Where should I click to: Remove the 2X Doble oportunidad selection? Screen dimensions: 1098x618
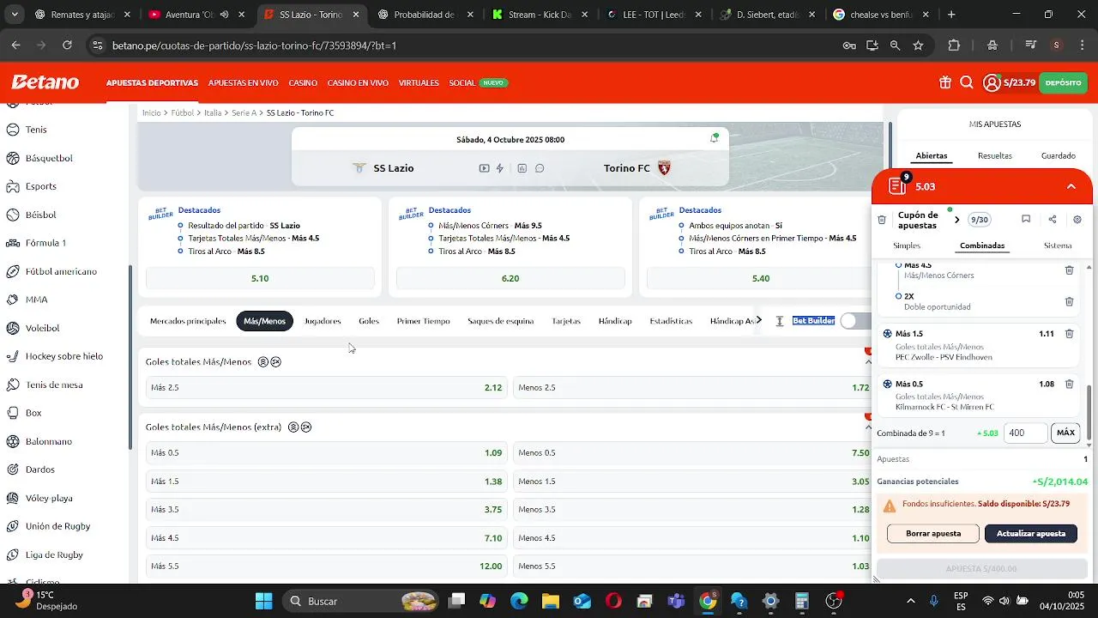1069,301
